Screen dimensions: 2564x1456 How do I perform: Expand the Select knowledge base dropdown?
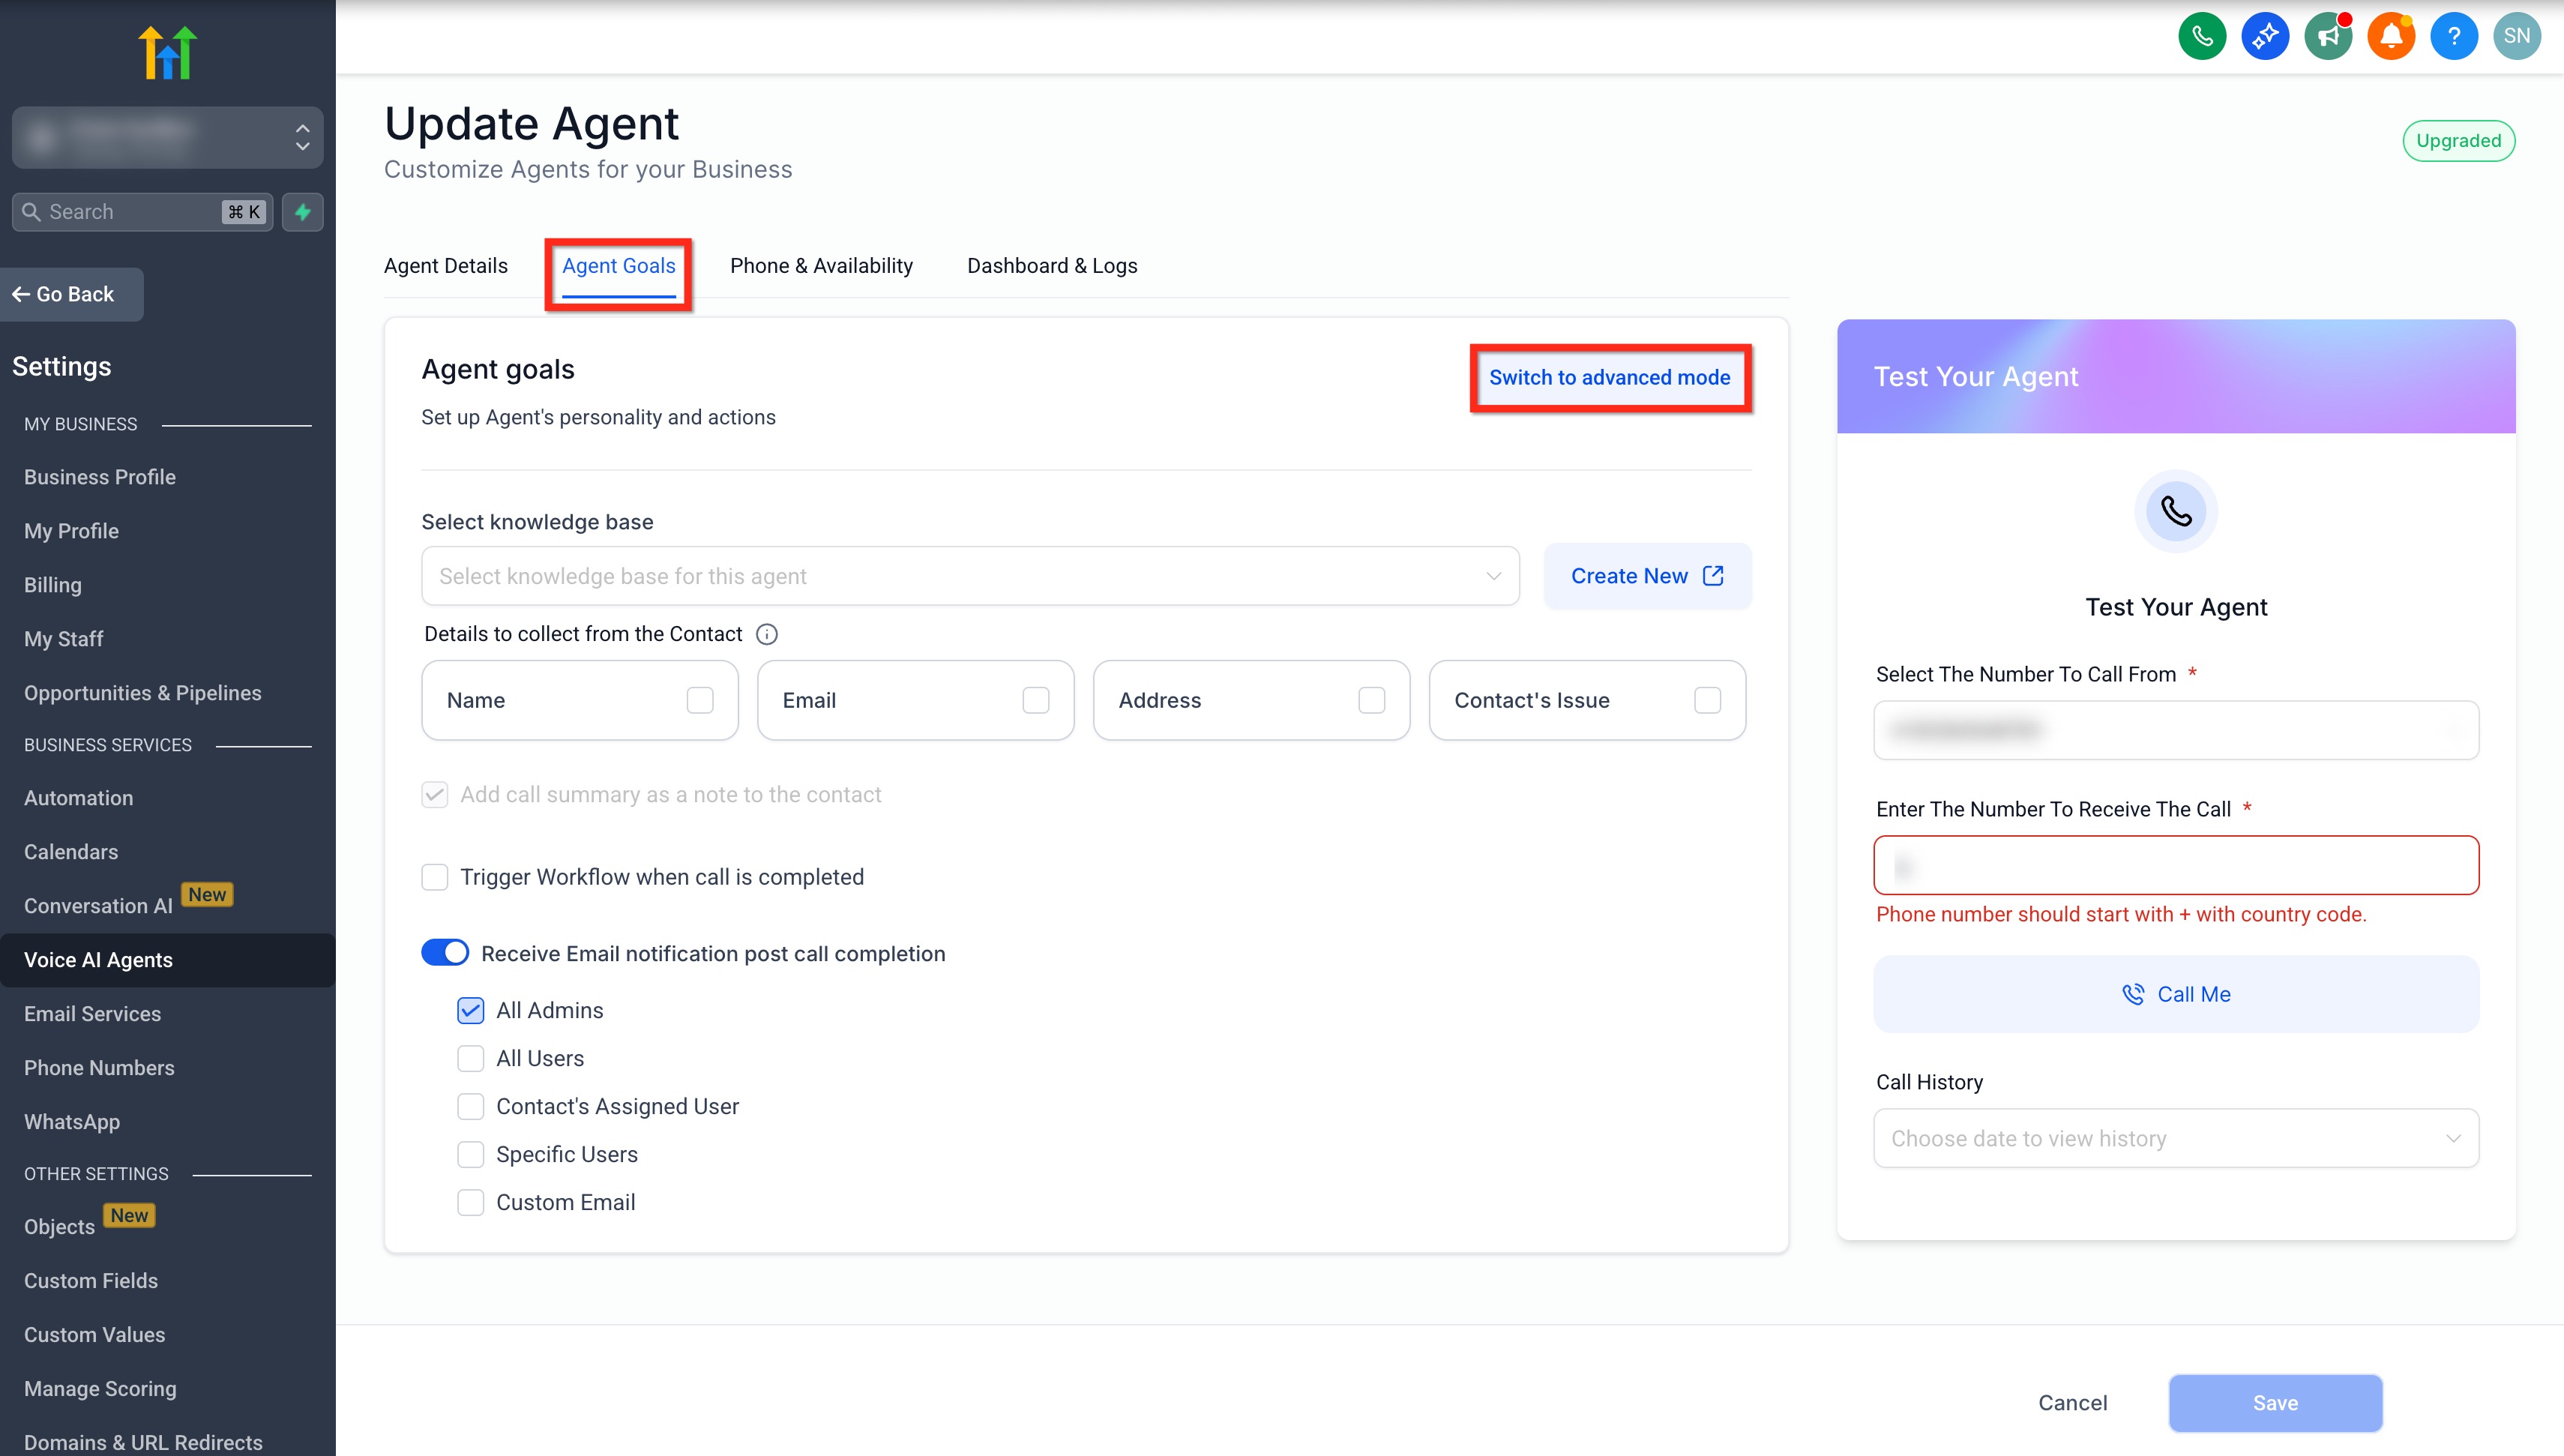(x=969, y=576)
